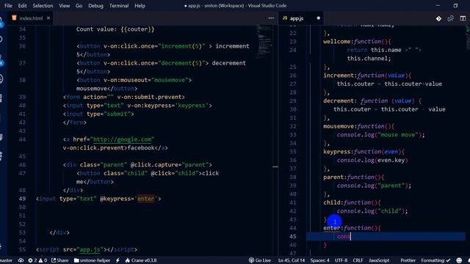Image resolution: width=470 pixels, height=264 pixels.
Task: Click line number 45 in app.js
Action: 293,236
